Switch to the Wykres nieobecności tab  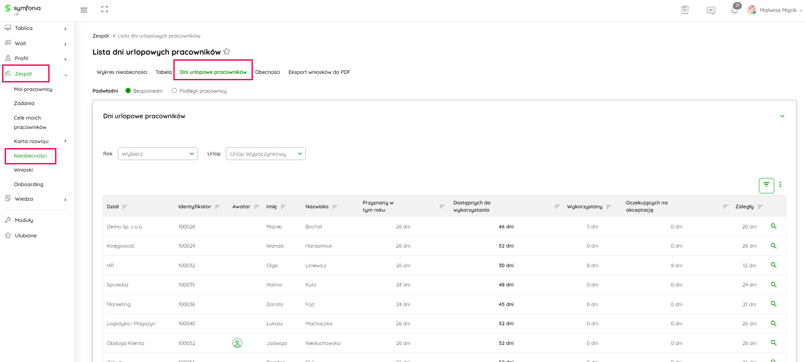coord(122,72)
